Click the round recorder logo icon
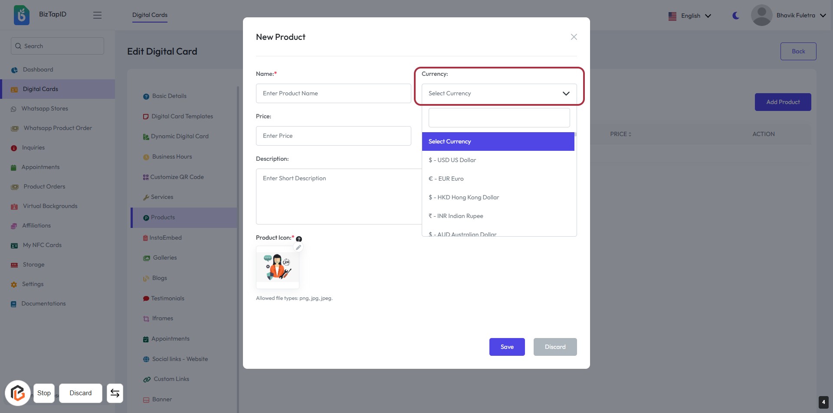This screenshot has height=413, width=833. 18,393
